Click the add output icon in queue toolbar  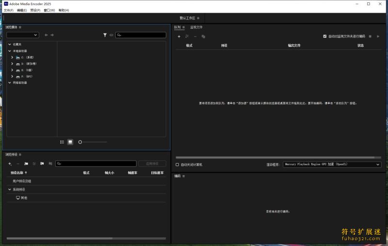pyautogui.click(x=187, y=36)
